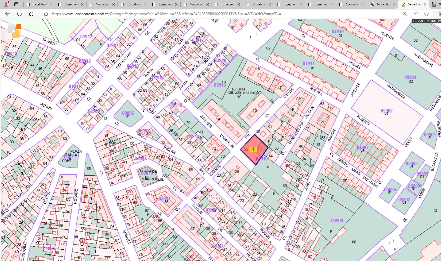
Task: Close the 'Consulta' tab
Action: tap(363, 4)
